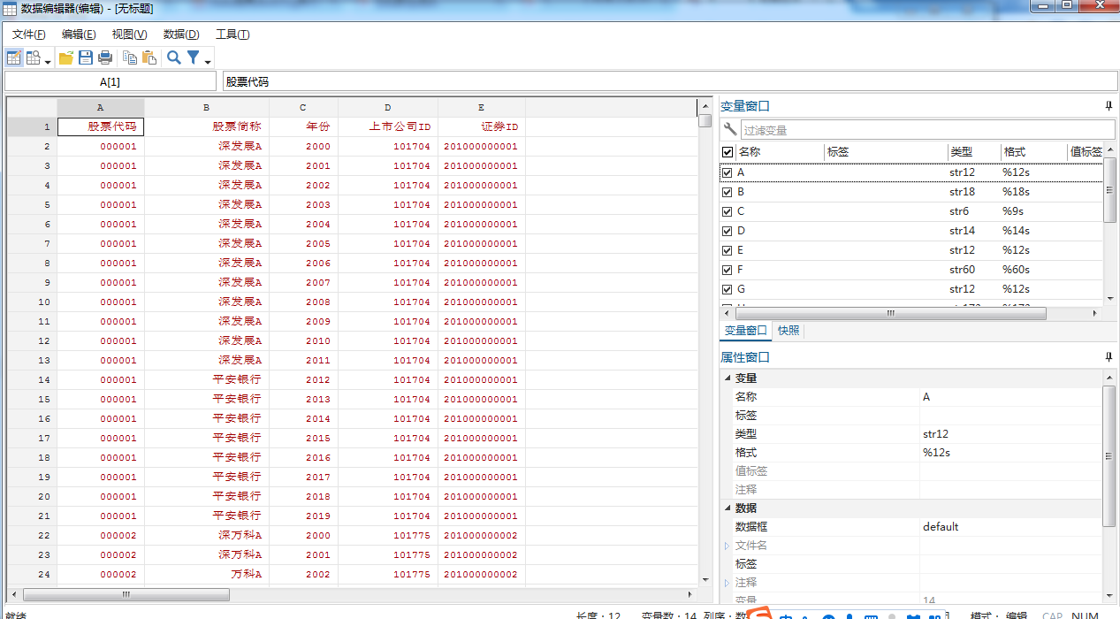The image size is (1120, 619).
Task: Uncheck variable F checkbox
Action: click(728, 270)
